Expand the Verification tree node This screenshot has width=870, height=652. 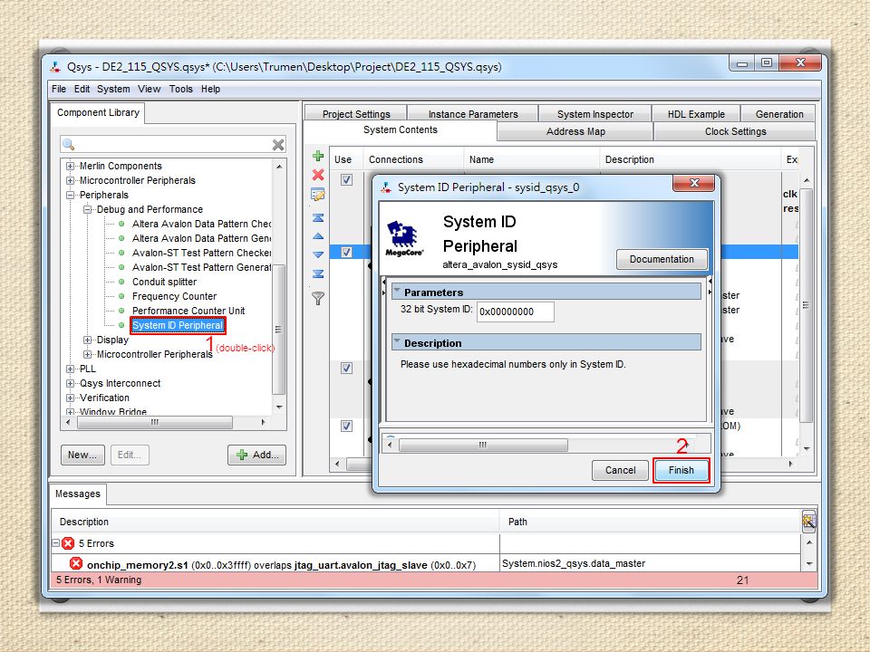click(x=70, y=398)
